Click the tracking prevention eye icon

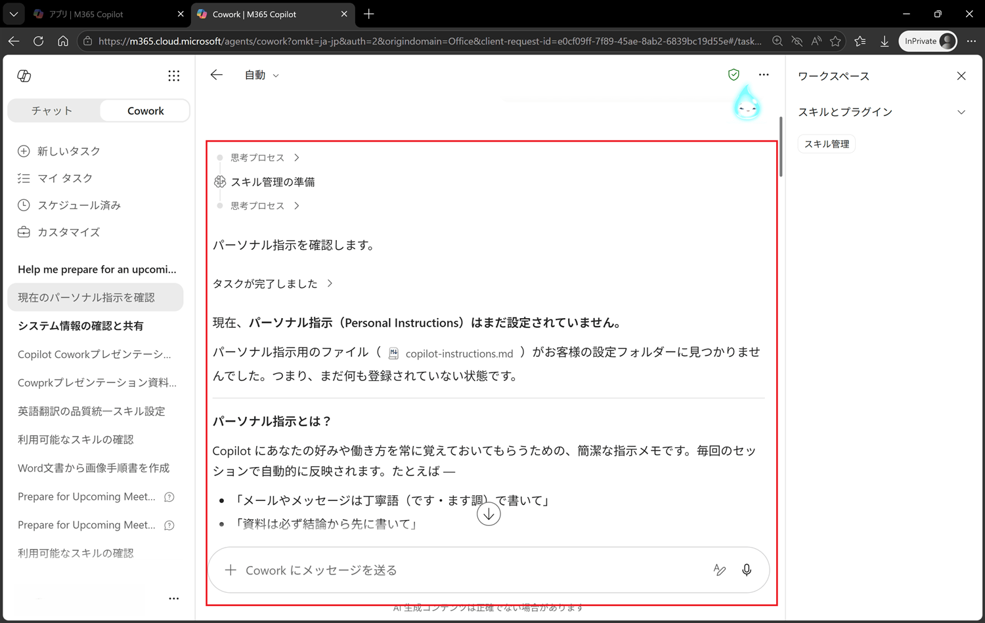coord(797,41)
